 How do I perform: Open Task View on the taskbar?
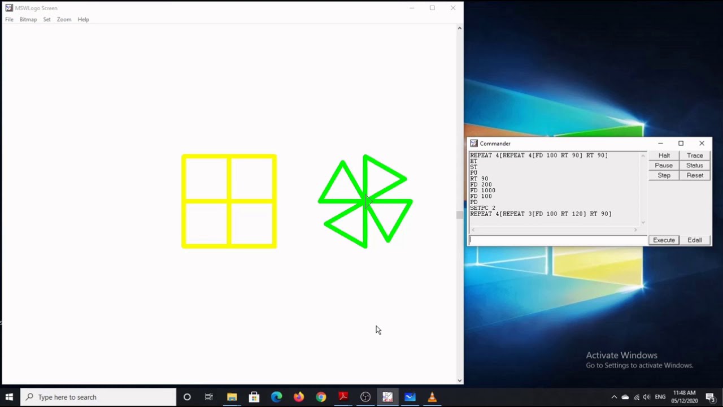coord(209,397)
